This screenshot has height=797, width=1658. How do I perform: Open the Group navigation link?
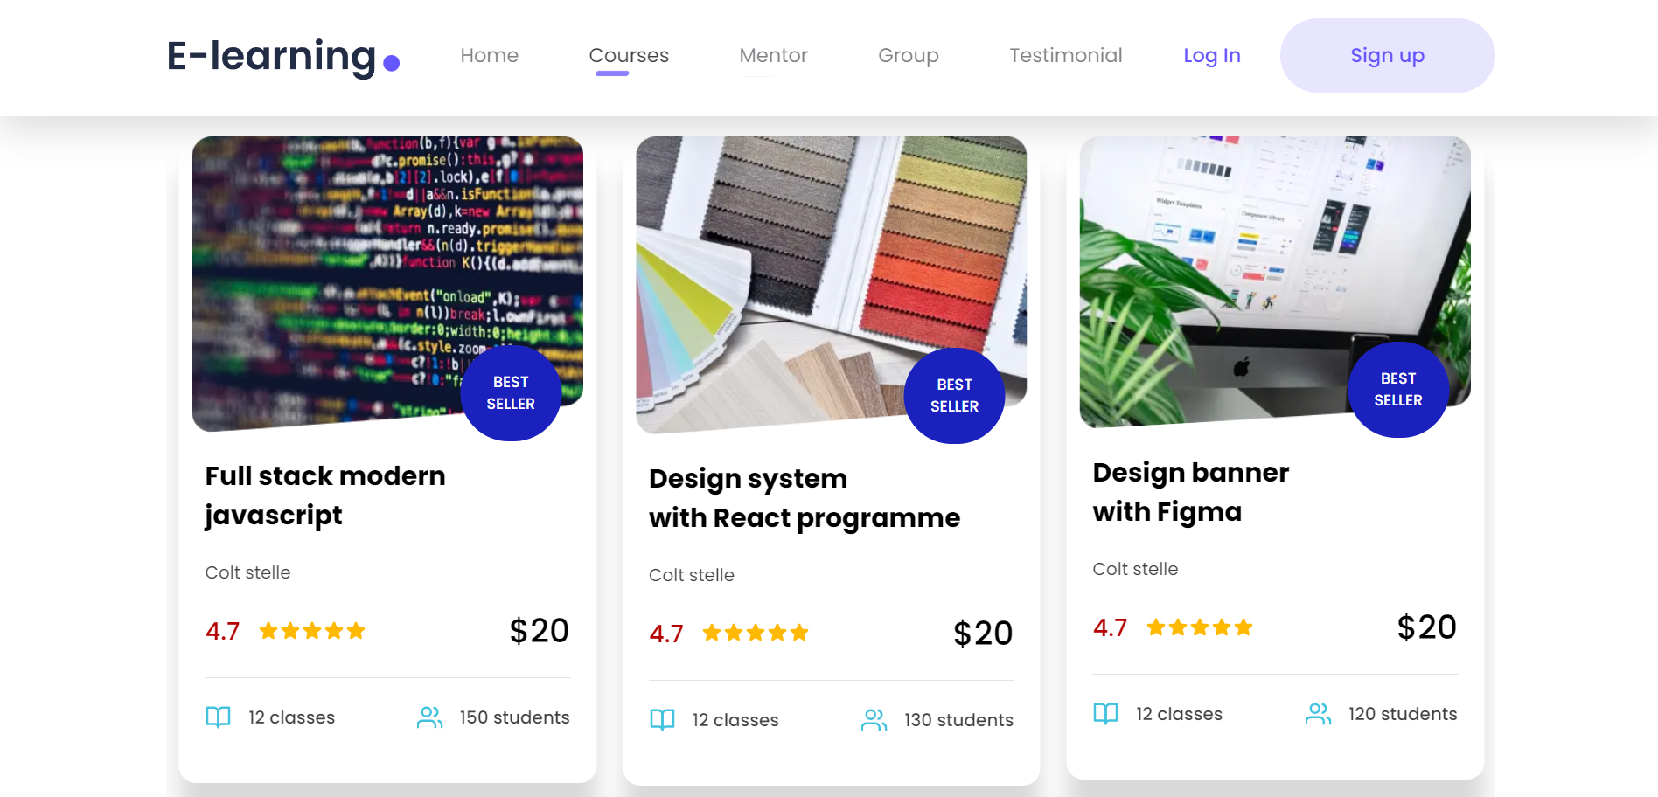(x=908, y=55)
